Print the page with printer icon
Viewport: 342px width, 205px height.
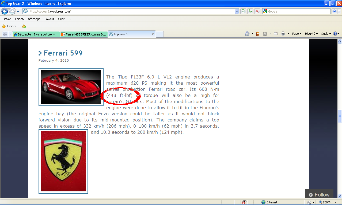[283, 34]
